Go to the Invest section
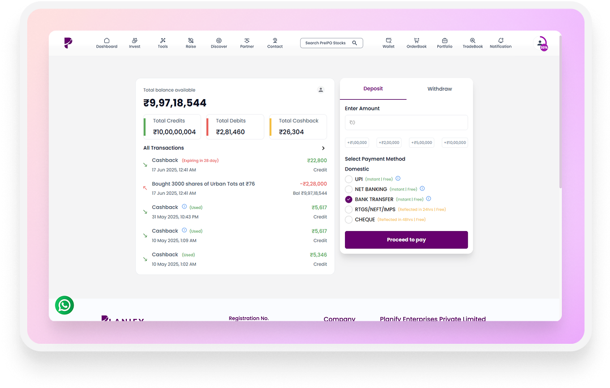 point(135,43)
